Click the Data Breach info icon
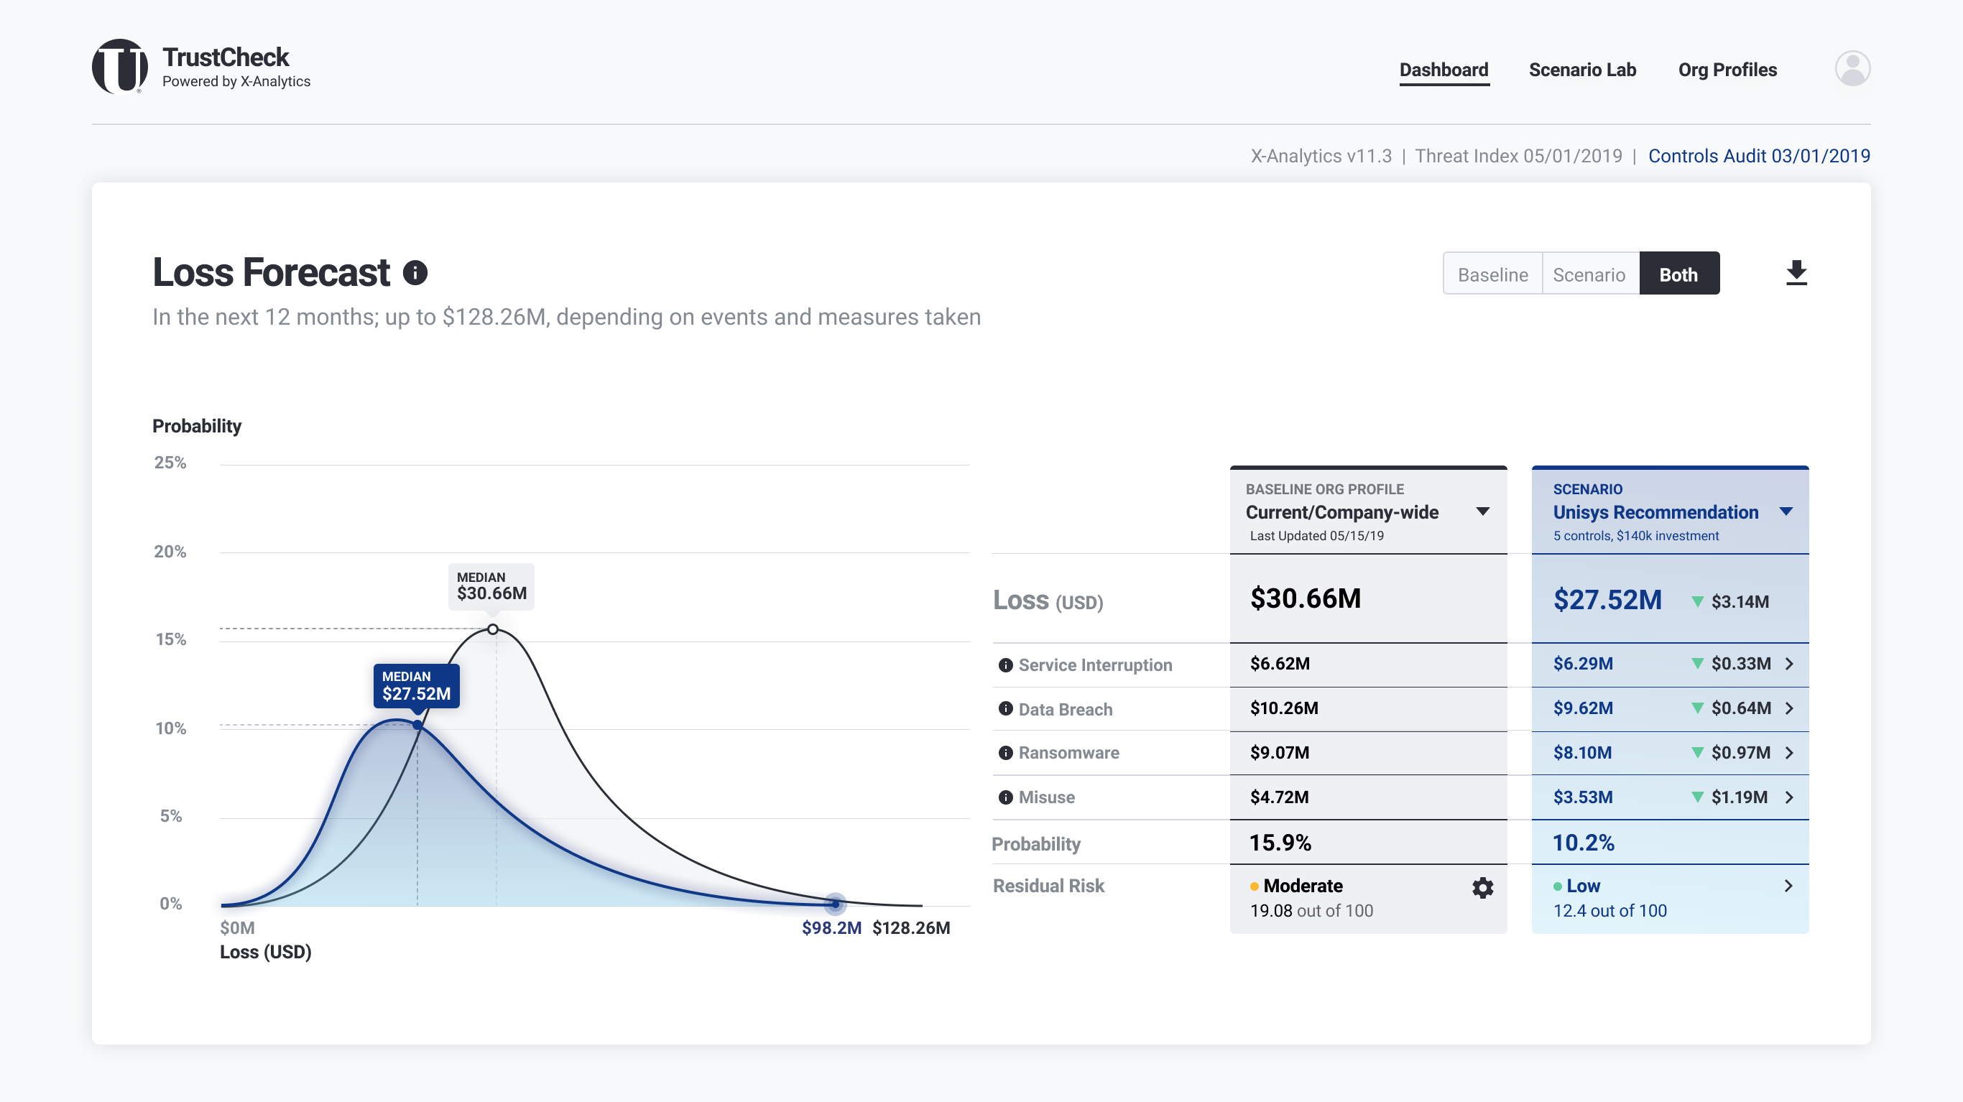1963x1102 pixels. 1006,710
